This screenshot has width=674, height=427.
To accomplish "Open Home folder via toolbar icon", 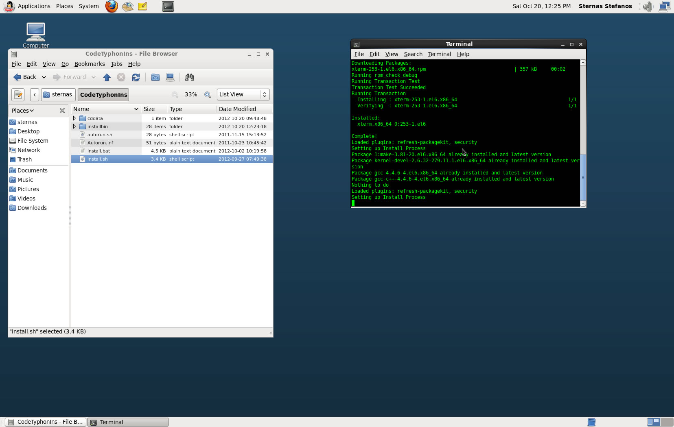I will [155, 77].
